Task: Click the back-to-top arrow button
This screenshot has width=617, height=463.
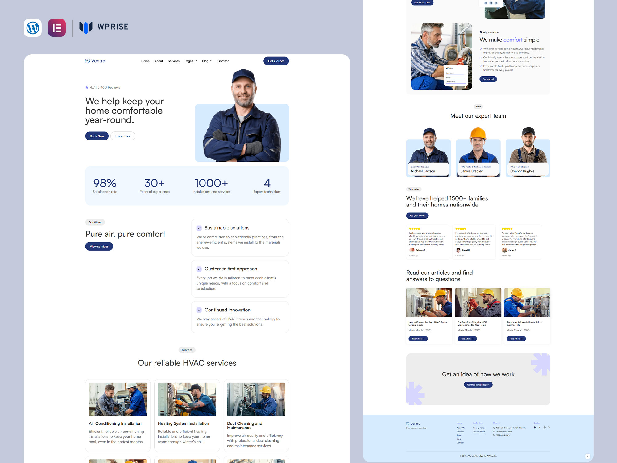Action: (x=588, y=456)
